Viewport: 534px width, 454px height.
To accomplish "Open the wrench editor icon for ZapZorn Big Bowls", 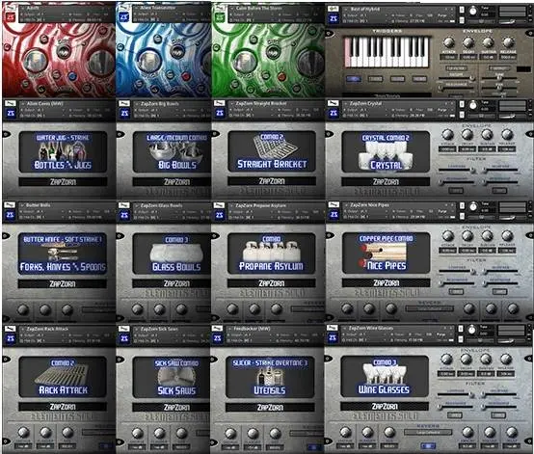I will tap(124, 103).
